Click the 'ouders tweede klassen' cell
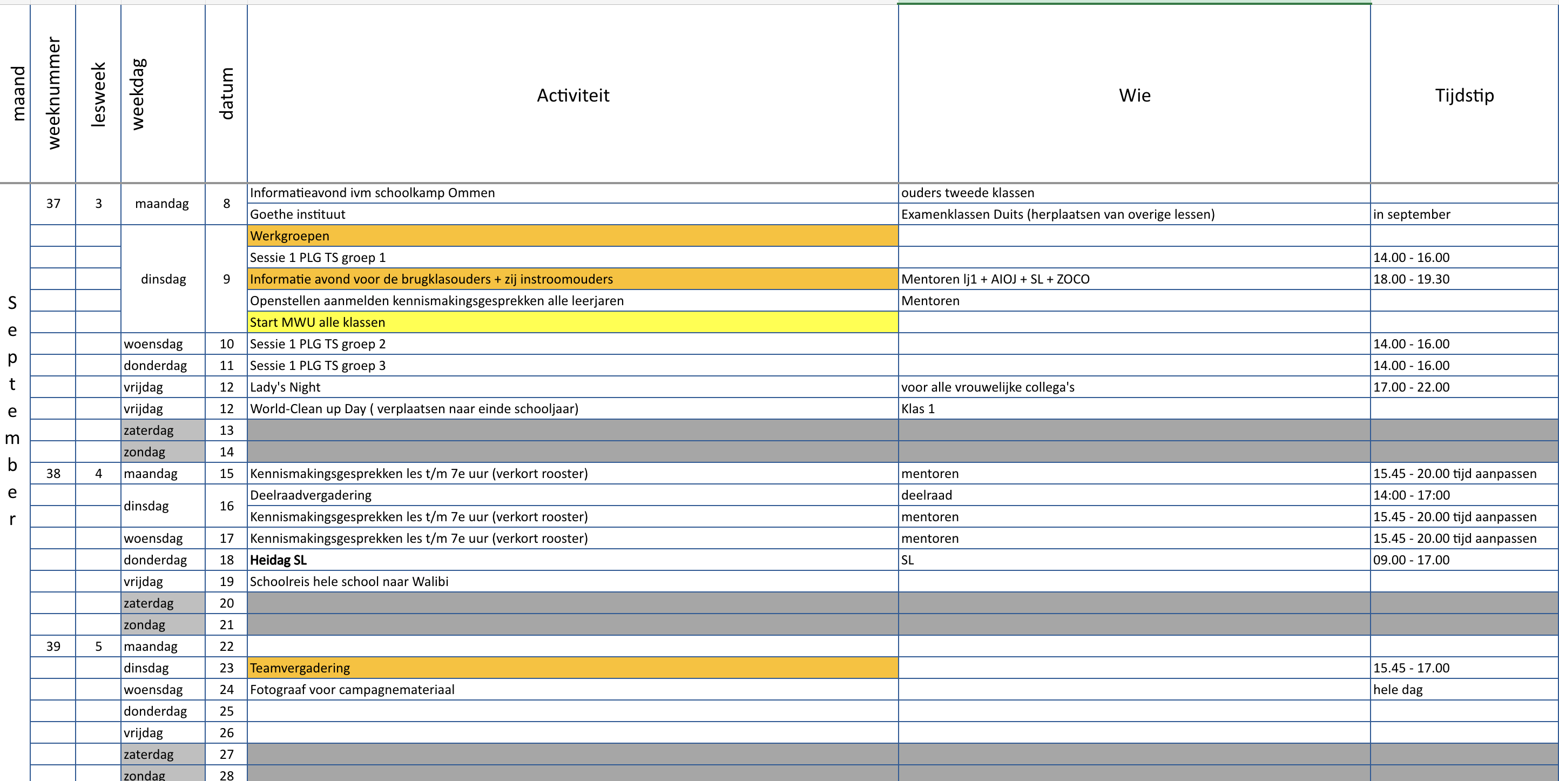This screenshot has height=781, width=1559. coord(1134,192)
